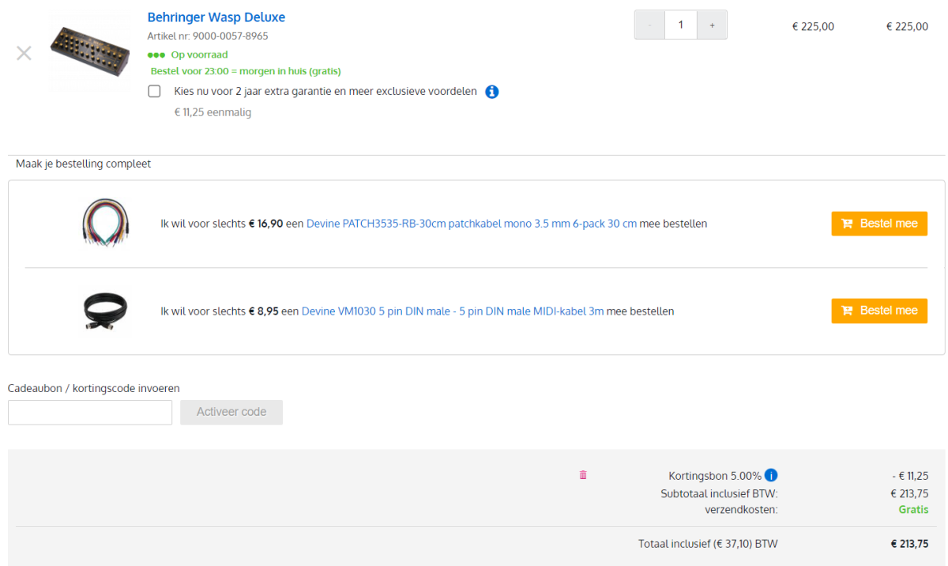This screenshot has height=566, width=948.
Task: Click the cart icon on patchkabel Bestel mee
Action: (x=847, y=224)
